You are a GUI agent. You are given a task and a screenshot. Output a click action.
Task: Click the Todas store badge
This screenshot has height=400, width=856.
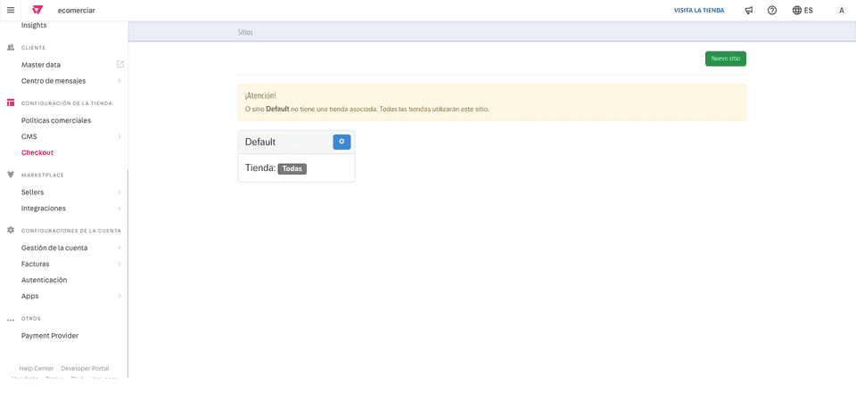click(x=292, y=168)
